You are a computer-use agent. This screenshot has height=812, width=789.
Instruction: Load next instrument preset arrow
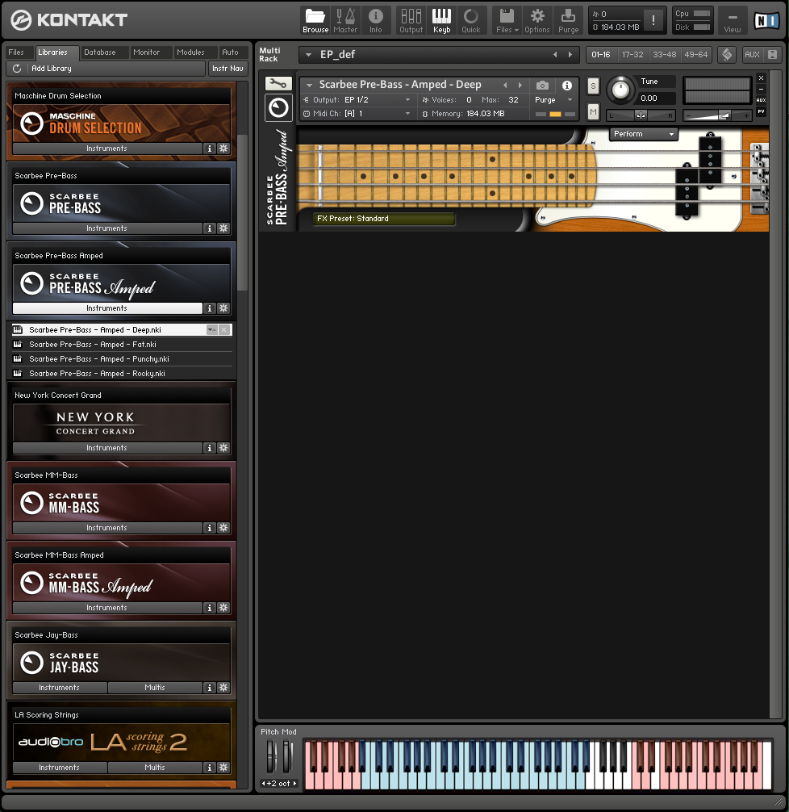520,85
